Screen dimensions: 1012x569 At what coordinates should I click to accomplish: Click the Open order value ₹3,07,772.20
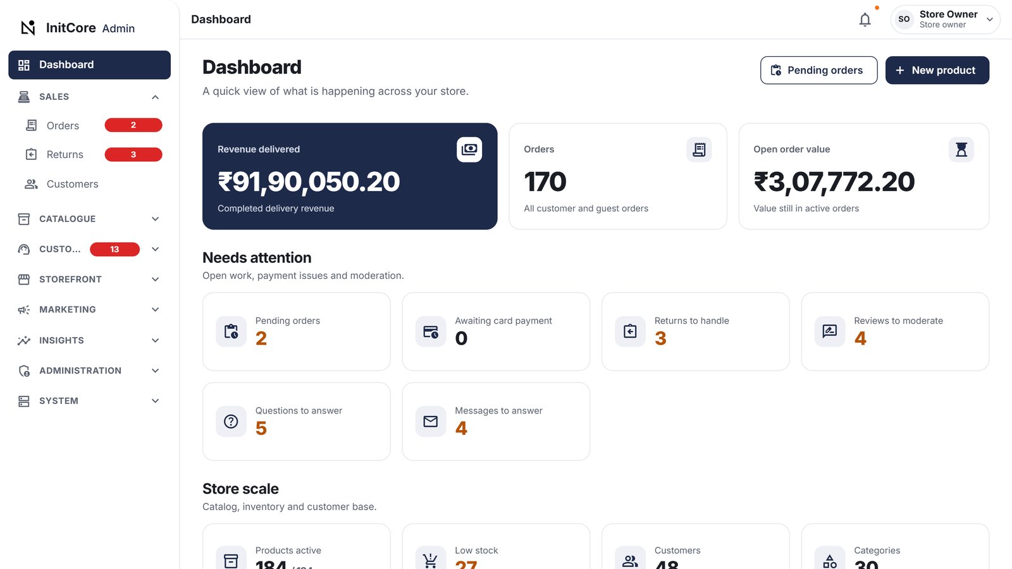coord(834,182)
